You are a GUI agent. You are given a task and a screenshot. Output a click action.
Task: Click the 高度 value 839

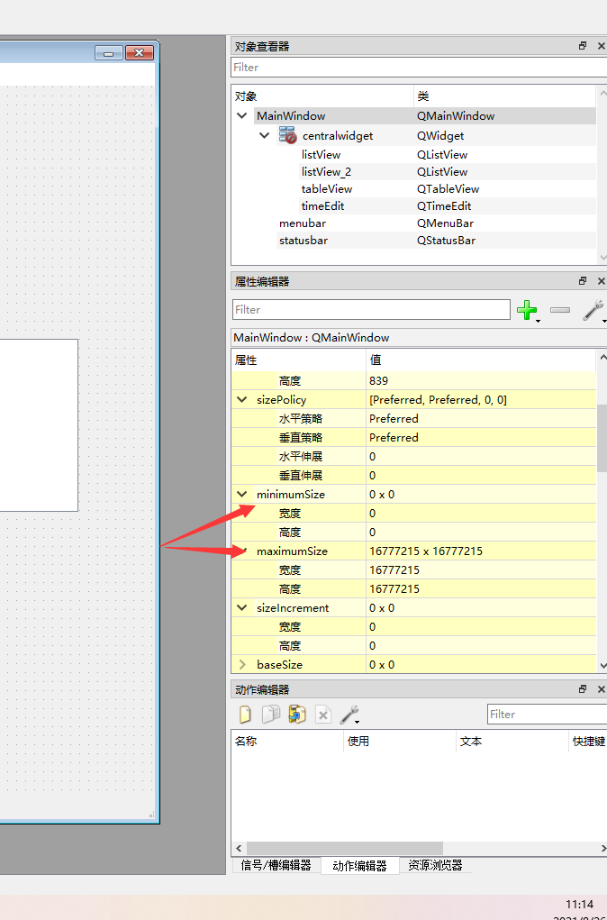481,381
